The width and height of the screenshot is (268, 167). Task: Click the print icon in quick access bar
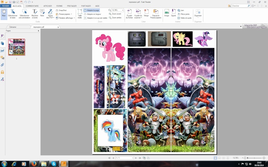(x=14, y=2)
